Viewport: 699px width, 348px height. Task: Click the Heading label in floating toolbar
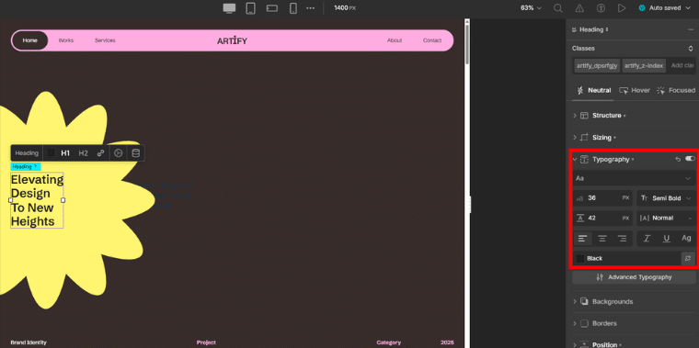27,153
